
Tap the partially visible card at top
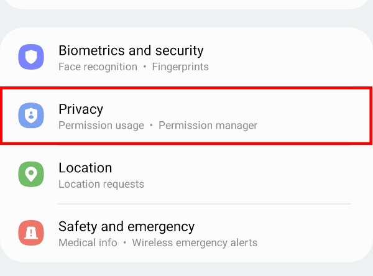coord(186,4)
